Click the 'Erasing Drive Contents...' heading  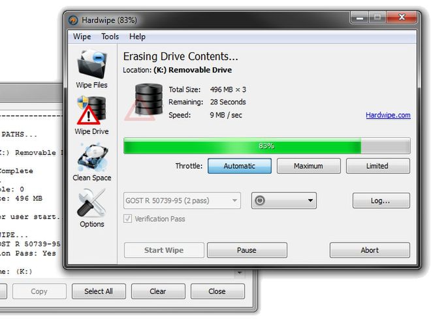pos(181,56)
